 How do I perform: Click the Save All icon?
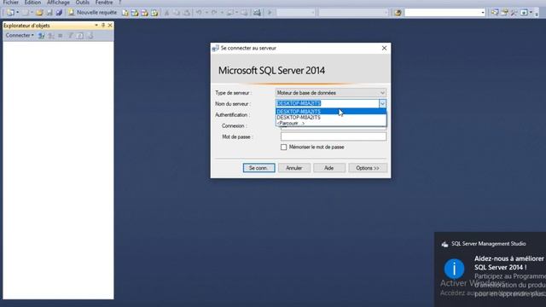59,13
